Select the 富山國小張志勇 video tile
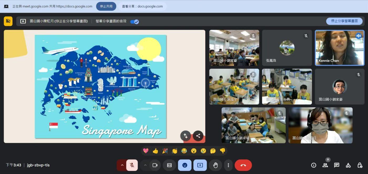Image resolution: width=368 pixels, height=174 pixels. 287,87
